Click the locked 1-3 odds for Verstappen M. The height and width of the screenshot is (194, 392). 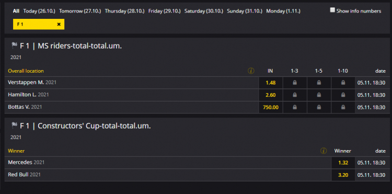(294, 83)
